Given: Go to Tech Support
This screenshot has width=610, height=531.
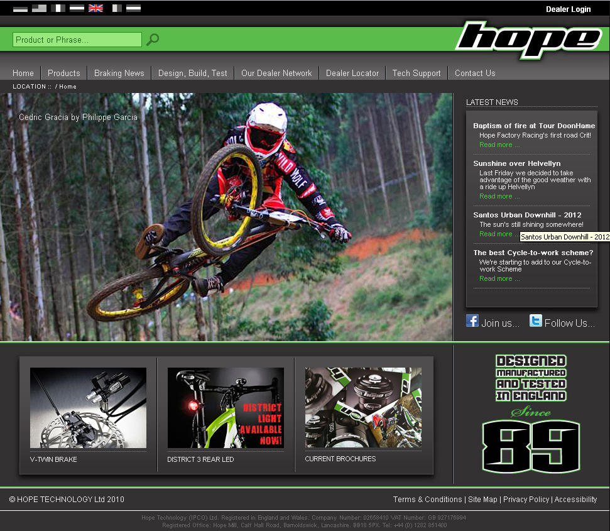Looking at the screenshot, I should tap(417, 73).
